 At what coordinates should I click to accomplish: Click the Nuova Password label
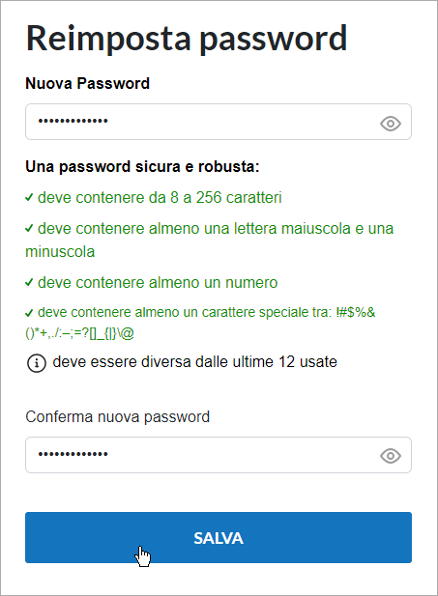[x=88, y=83]
